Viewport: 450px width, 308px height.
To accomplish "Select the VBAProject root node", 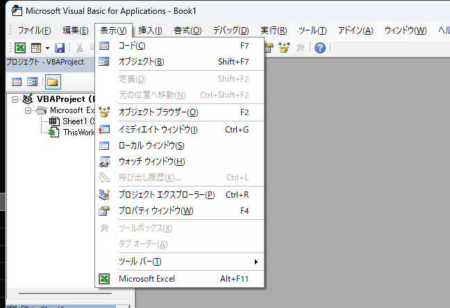I will pos(65,99).
